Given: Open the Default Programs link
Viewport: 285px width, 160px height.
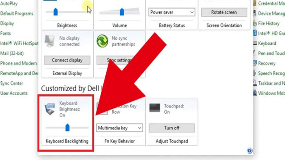Looking at the screenshot, I should coord(17,14).
